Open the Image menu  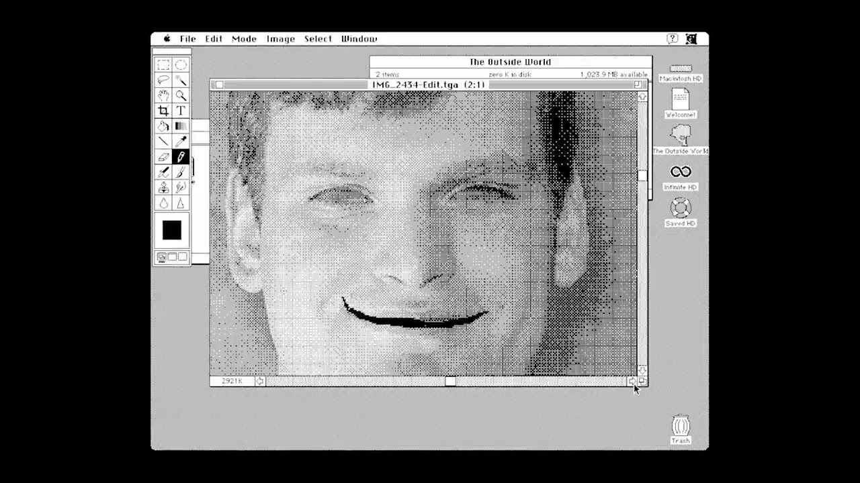tap(280, 39)
